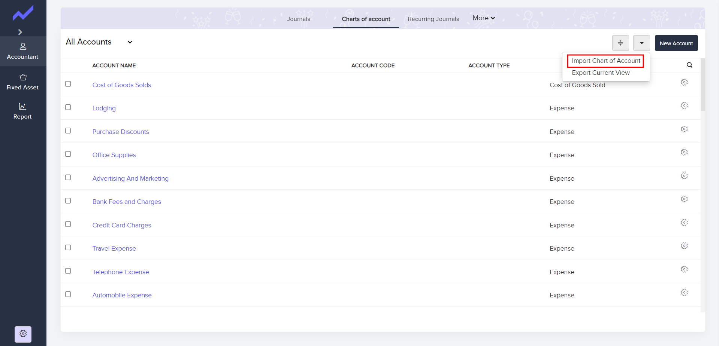This screenshot has height=346, width=719.
Task: Open gear options for Automobile Expense row
Action: [684, 293]
